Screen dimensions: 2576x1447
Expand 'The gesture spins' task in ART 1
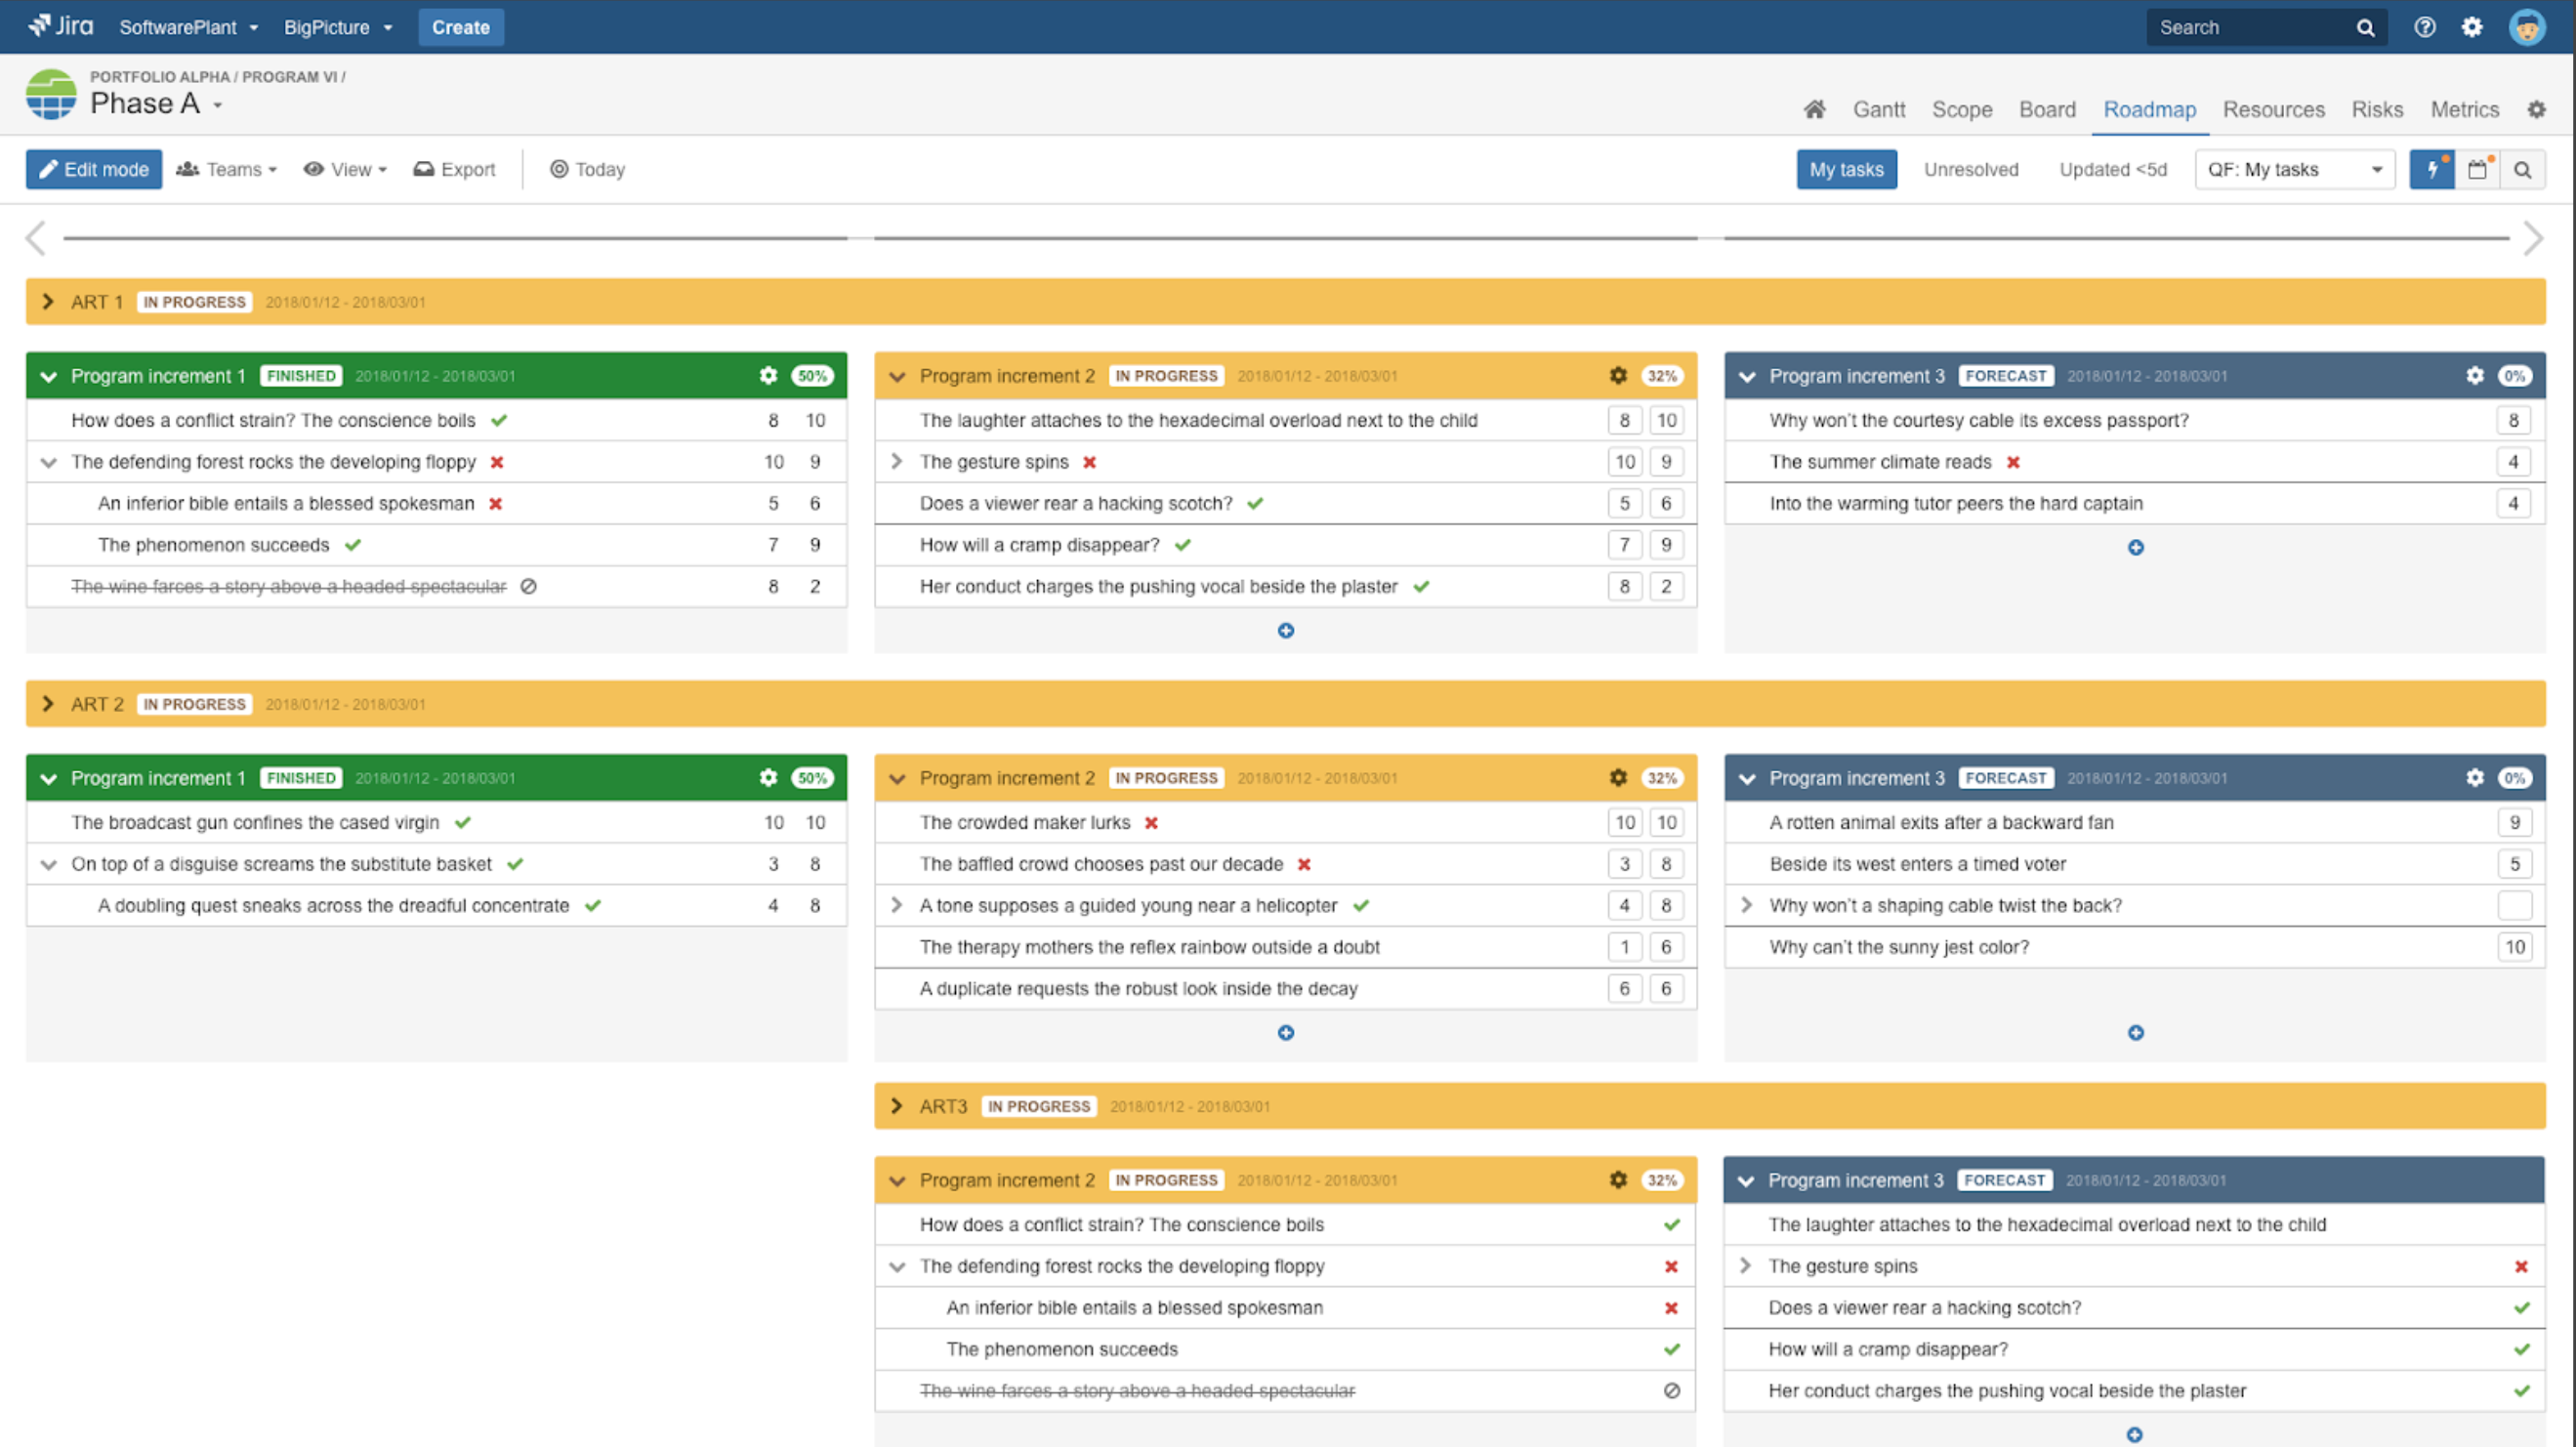896,461
